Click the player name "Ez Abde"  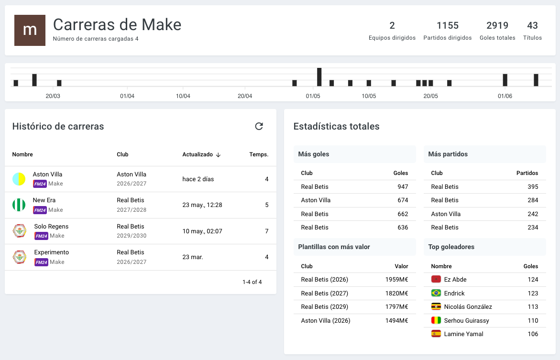(455, 280)
